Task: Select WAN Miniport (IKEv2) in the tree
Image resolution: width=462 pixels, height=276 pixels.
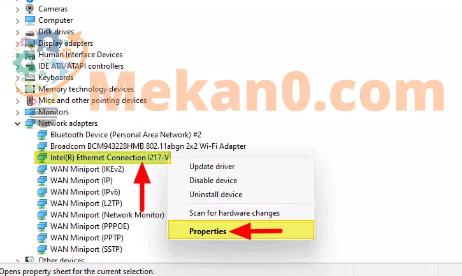Action: (87, 169)
